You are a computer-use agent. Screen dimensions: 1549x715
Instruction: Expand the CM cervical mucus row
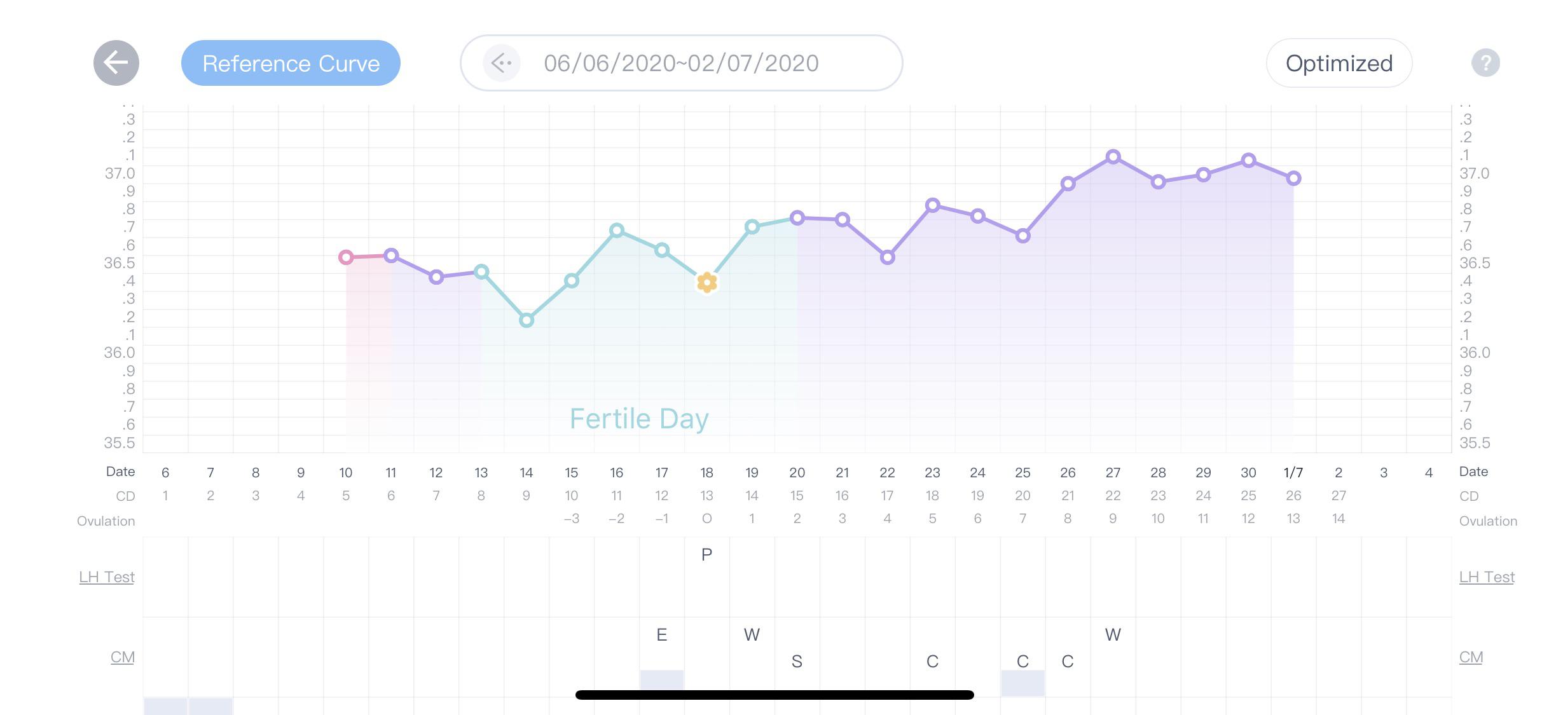coord(122,657)
